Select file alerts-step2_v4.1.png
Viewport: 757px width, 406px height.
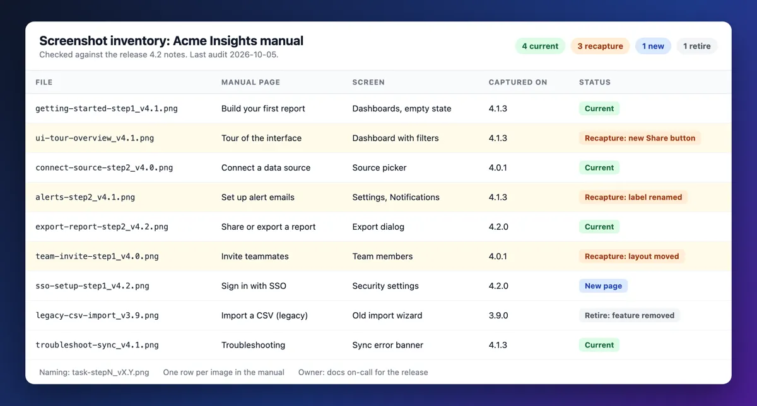(x=85, y=197)
